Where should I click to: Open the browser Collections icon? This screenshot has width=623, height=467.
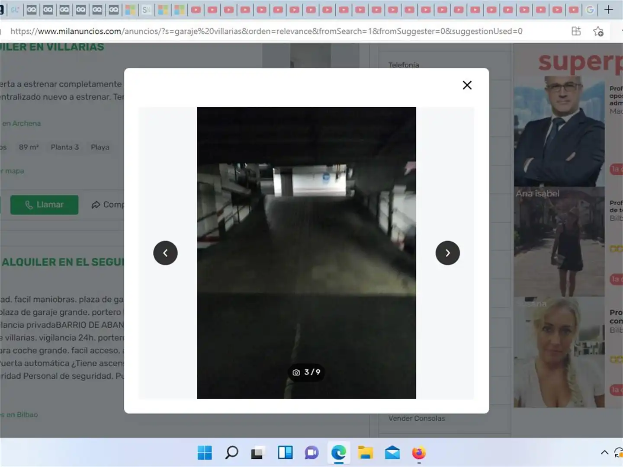(x=576, y=31)
